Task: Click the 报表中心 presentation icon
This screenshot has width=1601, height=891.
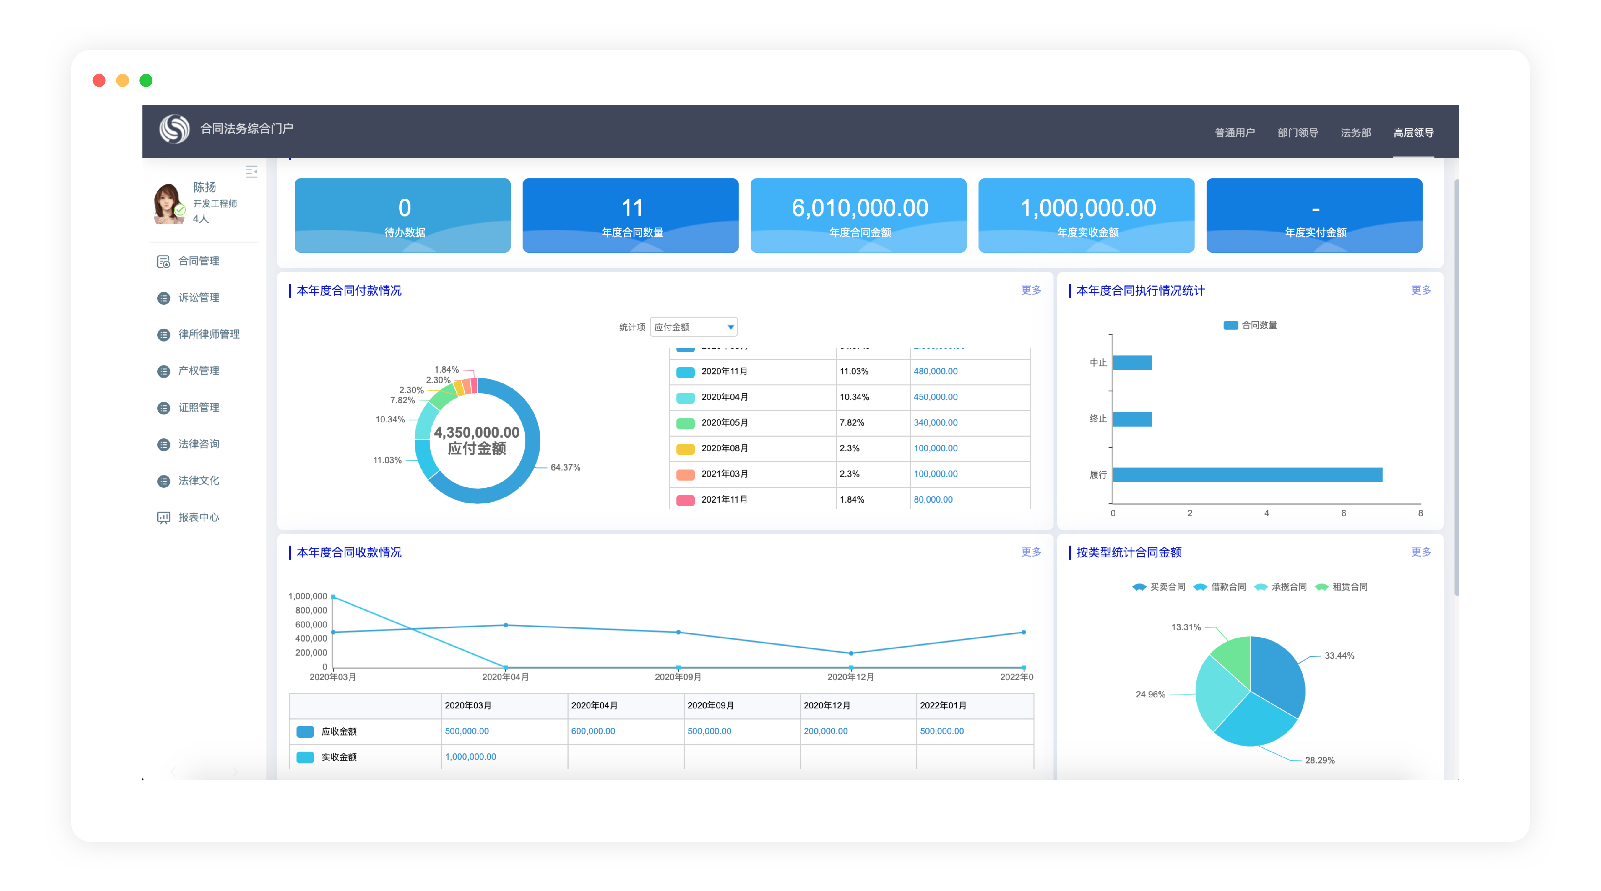Action: 163,518
